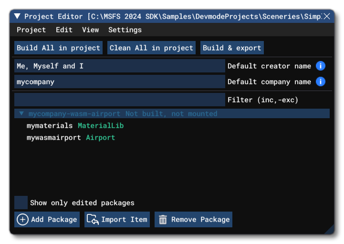Close the Project Editor window

coord(327,16)
